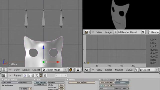Toggle the IPO pin icon beside Object selector
The width and height of the screenshot is (160, 90).
[136, 70]
